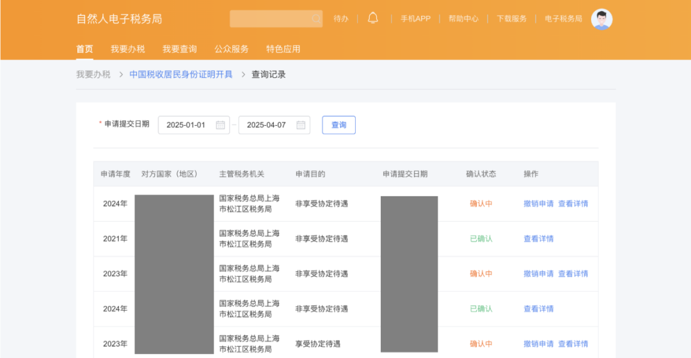Click calendar icon in start date field

(x=220, y=125)
